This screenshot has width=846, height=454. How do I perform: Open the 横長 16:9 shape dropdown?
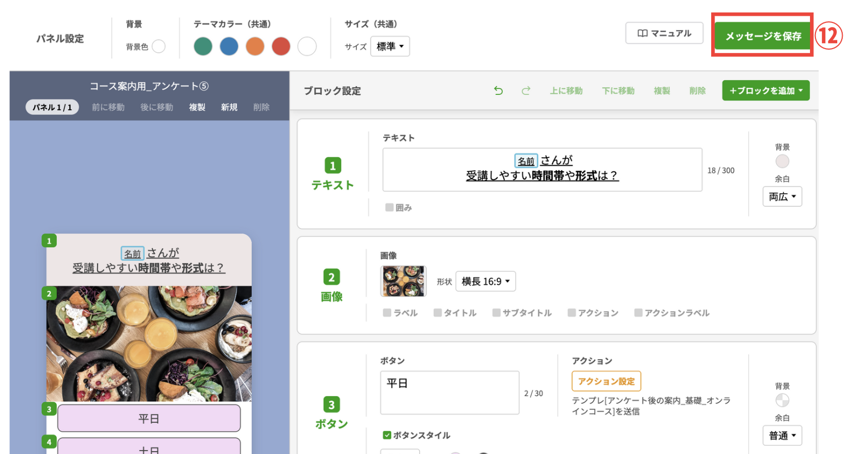[x=485, y=282]
